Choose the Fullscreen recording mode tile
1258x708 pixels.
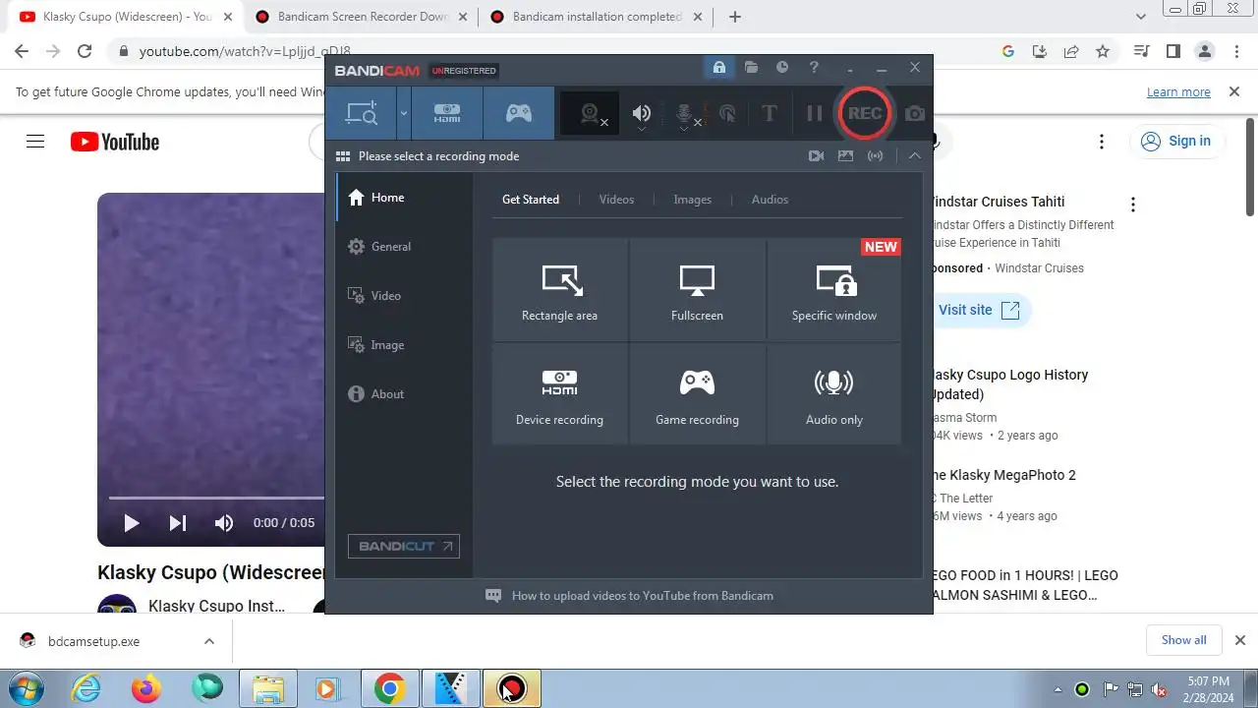pos(698,290)
